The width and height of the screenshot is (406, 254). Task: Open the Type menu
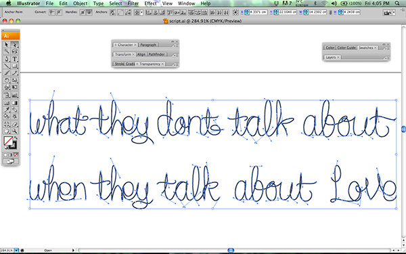(98, 3)
